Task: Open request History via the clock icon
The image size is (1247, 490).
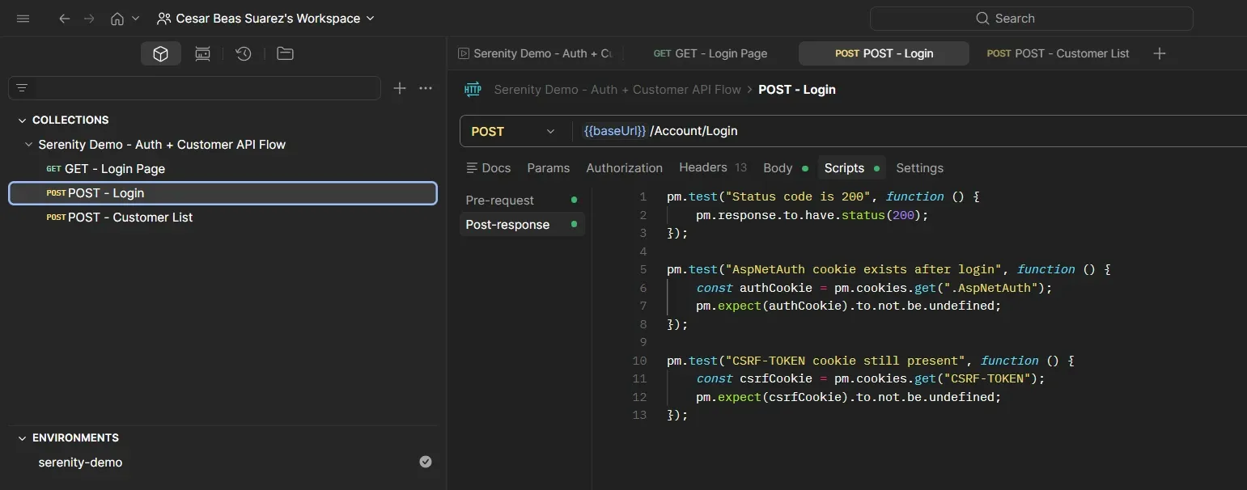Action: [244, 53]
